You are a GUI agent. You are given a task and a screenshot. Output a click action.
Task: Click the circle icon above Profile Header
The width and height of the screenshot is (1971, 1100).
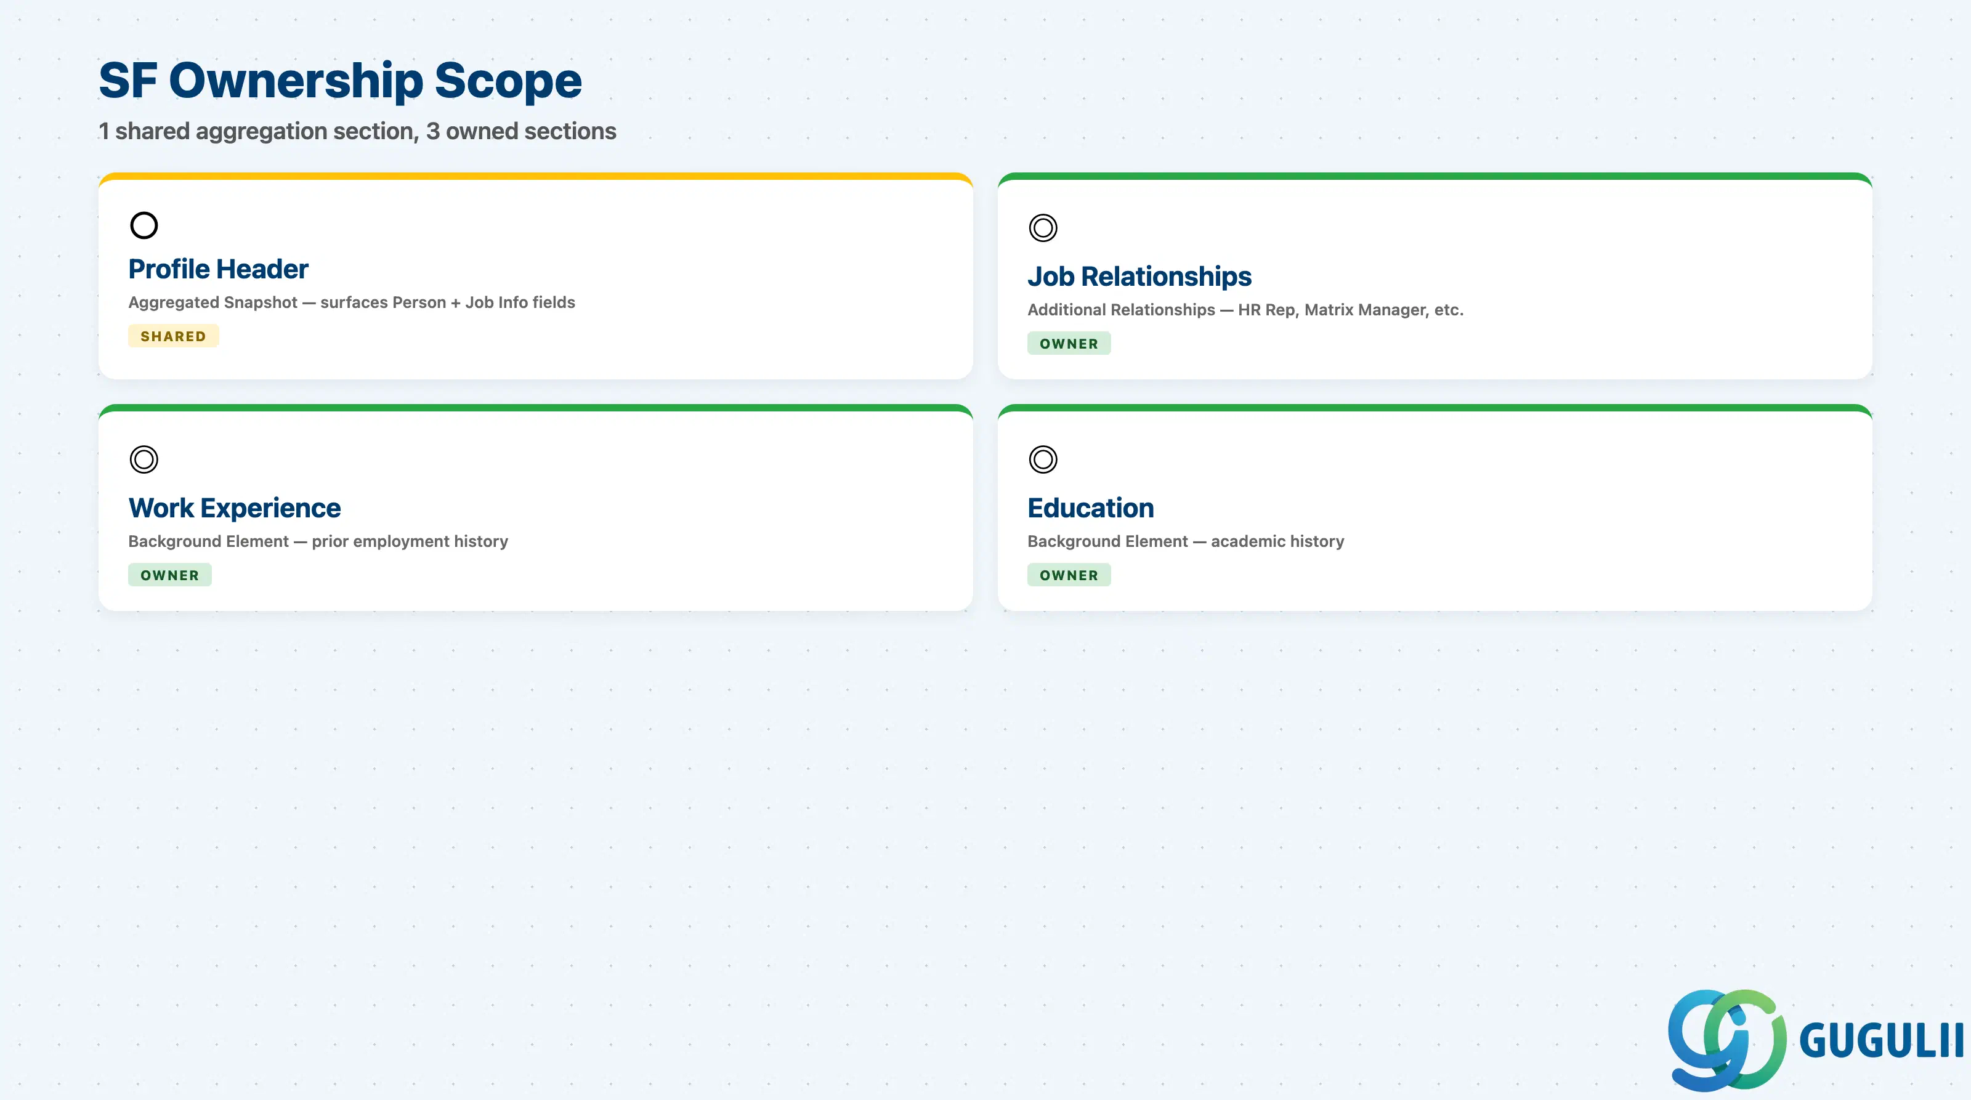[144, 225]
